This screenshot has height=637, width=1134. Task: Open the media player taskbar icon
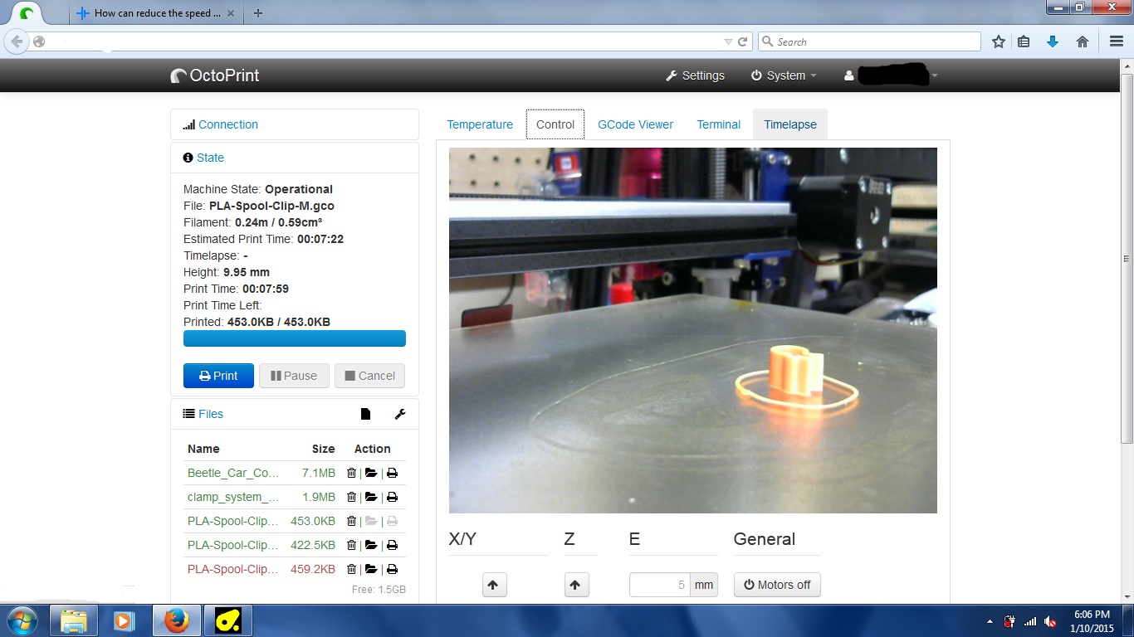(x=124, y=620)
